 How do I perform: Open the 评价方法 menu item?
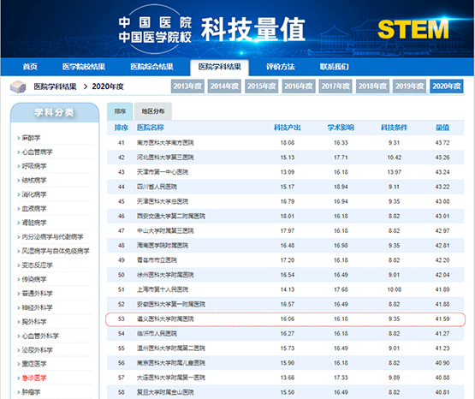point(281,67)
